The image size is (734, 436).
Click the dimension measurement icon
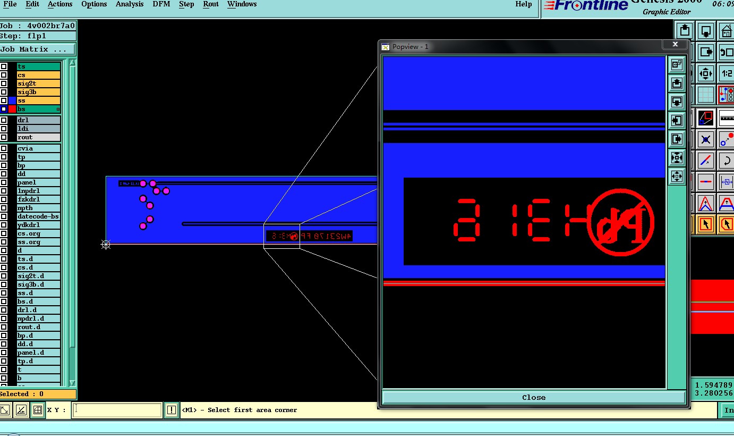[x=726, y=182]
